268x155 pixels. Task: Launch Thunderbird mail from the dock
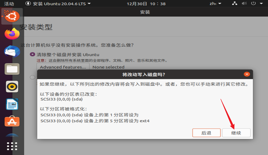[x=12, y=51]
